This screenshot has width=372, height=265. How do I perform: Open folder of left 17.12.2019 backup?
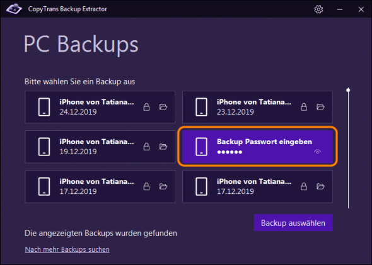click(x=163, y=186)
